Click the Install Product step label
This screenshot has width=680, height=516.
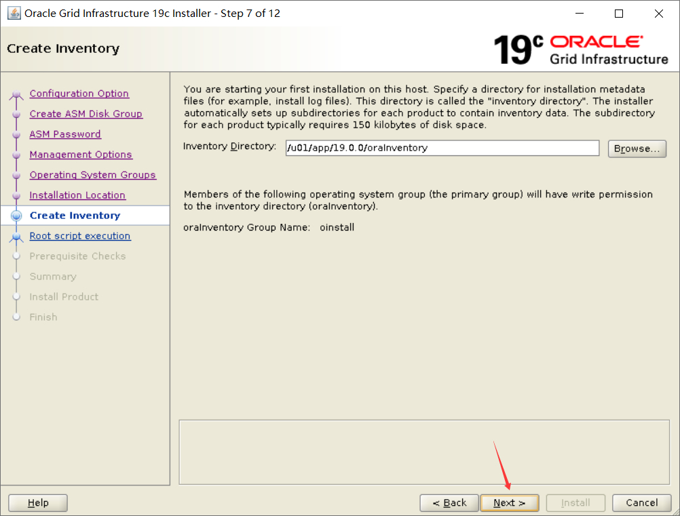tap(64, 297)
